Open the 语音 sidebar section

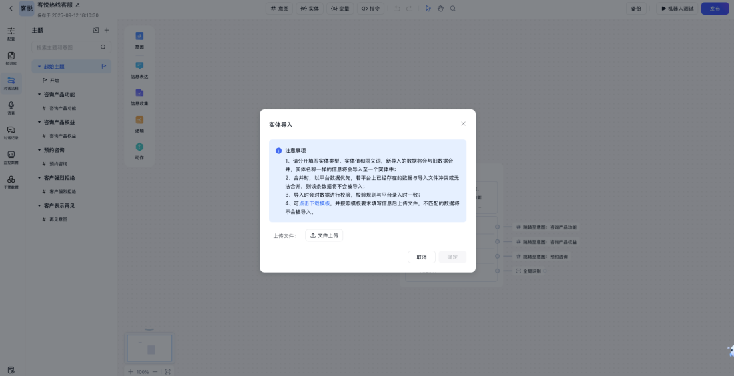click(11, 108)
